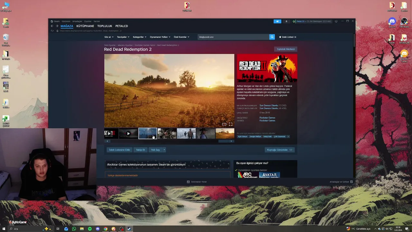The image size is (412, 232).
Task: Open the Friends and Chat icon
Action: click(x=351, y=182)
